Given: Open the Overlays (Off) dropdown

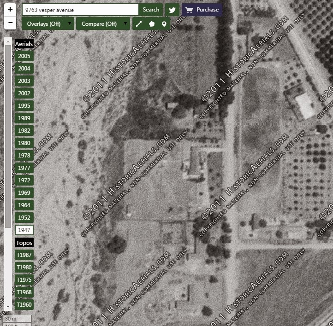Looking at the screenshot, I should tap(48, 24).
